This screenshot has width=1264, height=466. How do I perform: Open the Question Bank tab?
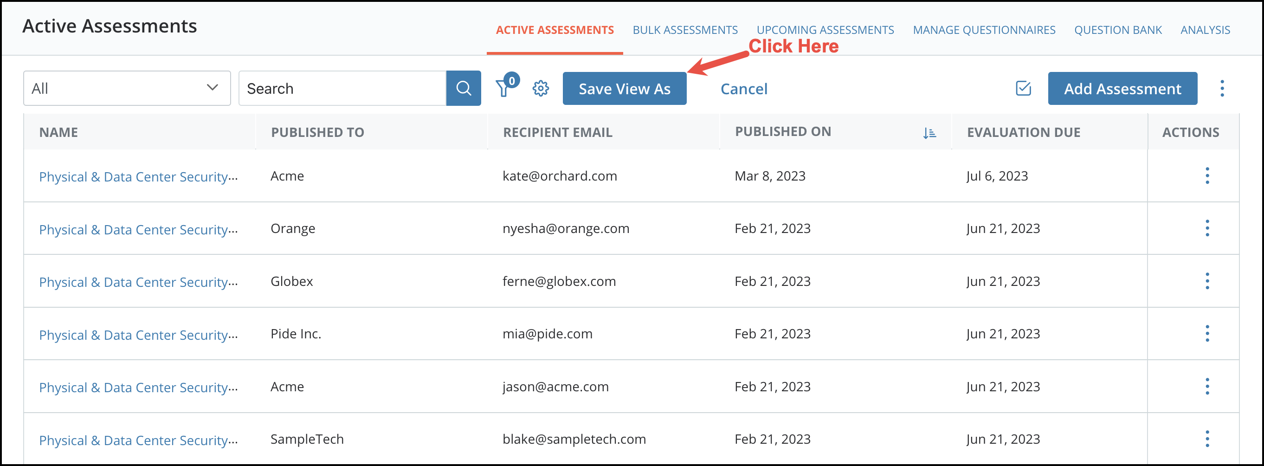(x=1118, y=29)
